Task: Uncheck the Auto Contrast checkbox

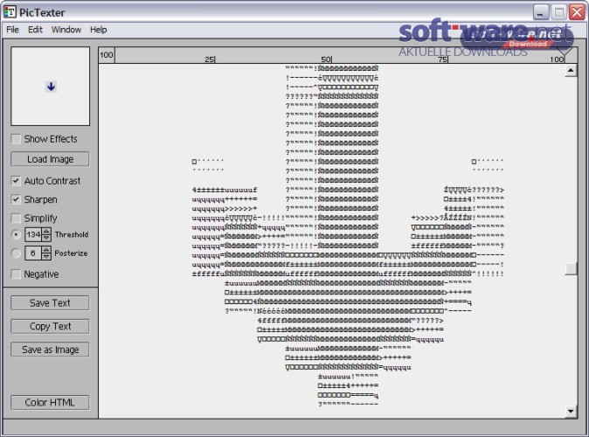Action: coord(16,181)
